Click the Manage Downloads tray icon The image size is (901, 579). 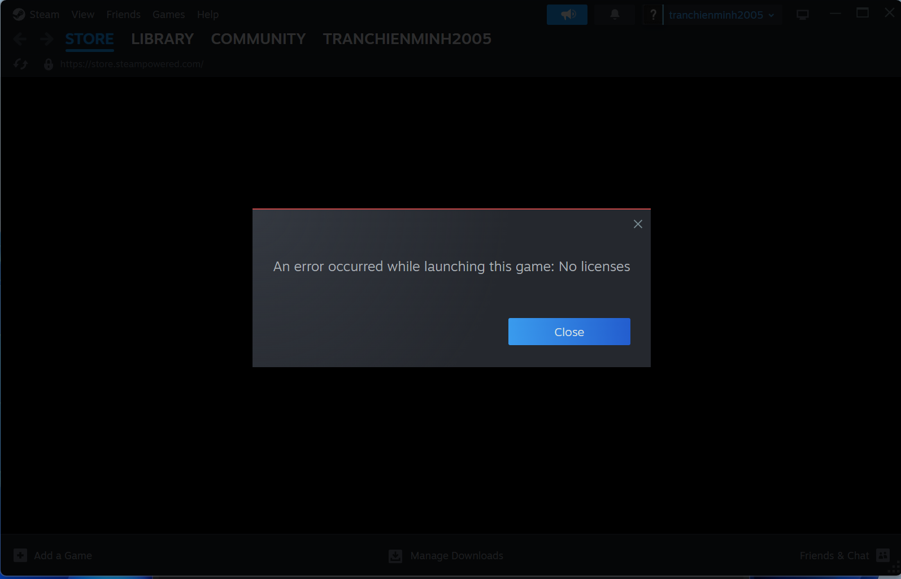(395, 556)
